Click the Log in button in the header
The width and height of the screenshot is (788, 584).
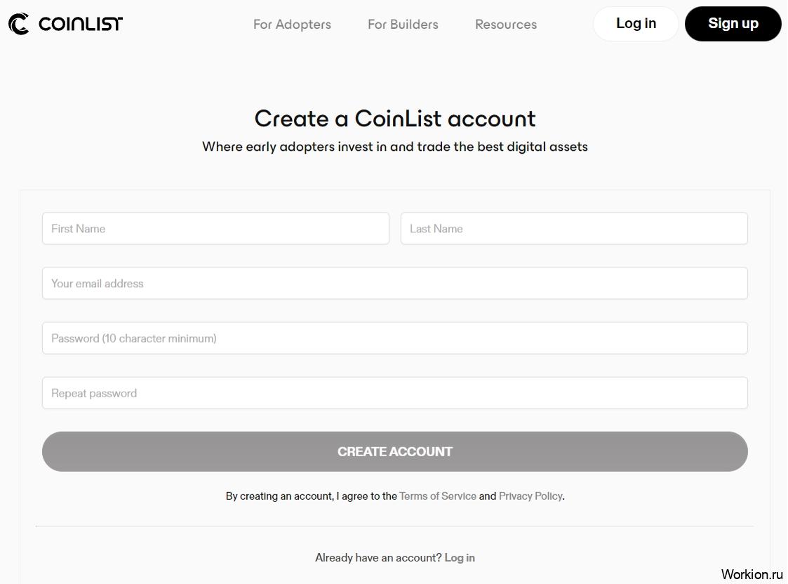[636, 24]
